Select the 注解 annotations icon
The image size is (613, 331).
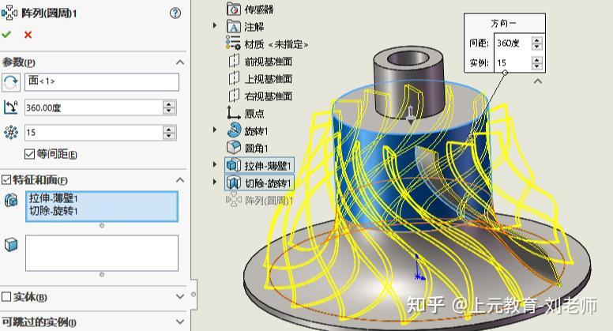point(234,27)
